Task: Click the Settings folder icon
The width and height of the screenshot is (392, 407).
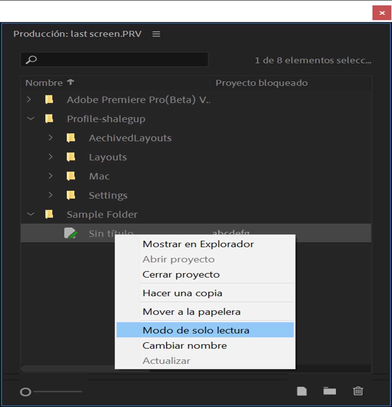Action: point(70,195)
